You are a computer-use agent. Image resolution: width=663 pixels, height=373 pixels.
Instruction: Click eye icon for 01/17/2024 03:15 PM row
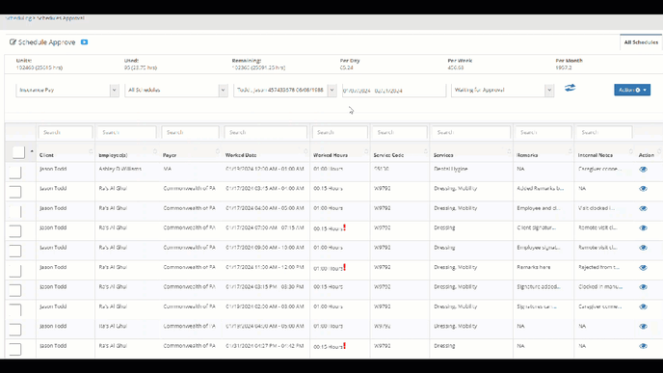(643, 287)
